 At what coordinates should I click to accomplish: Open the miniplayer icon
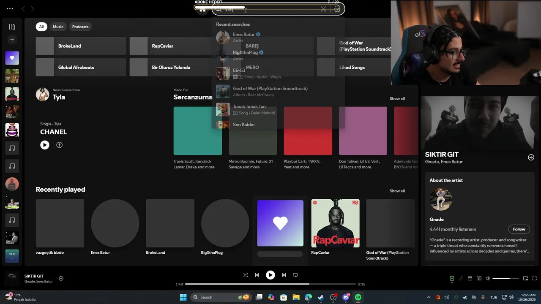525,279
